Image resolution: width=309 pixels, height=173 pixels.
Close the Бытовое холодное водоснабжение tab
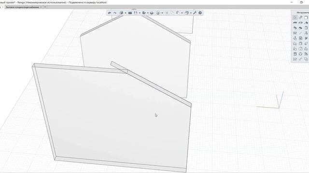click(41, 7)
